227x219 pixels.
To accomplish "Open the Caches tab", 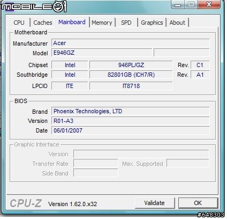I will 43,23.
